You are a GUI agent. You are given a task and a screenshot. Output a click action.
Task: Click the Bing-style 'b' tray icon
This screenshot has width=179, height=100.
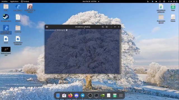tap(148, 1)
